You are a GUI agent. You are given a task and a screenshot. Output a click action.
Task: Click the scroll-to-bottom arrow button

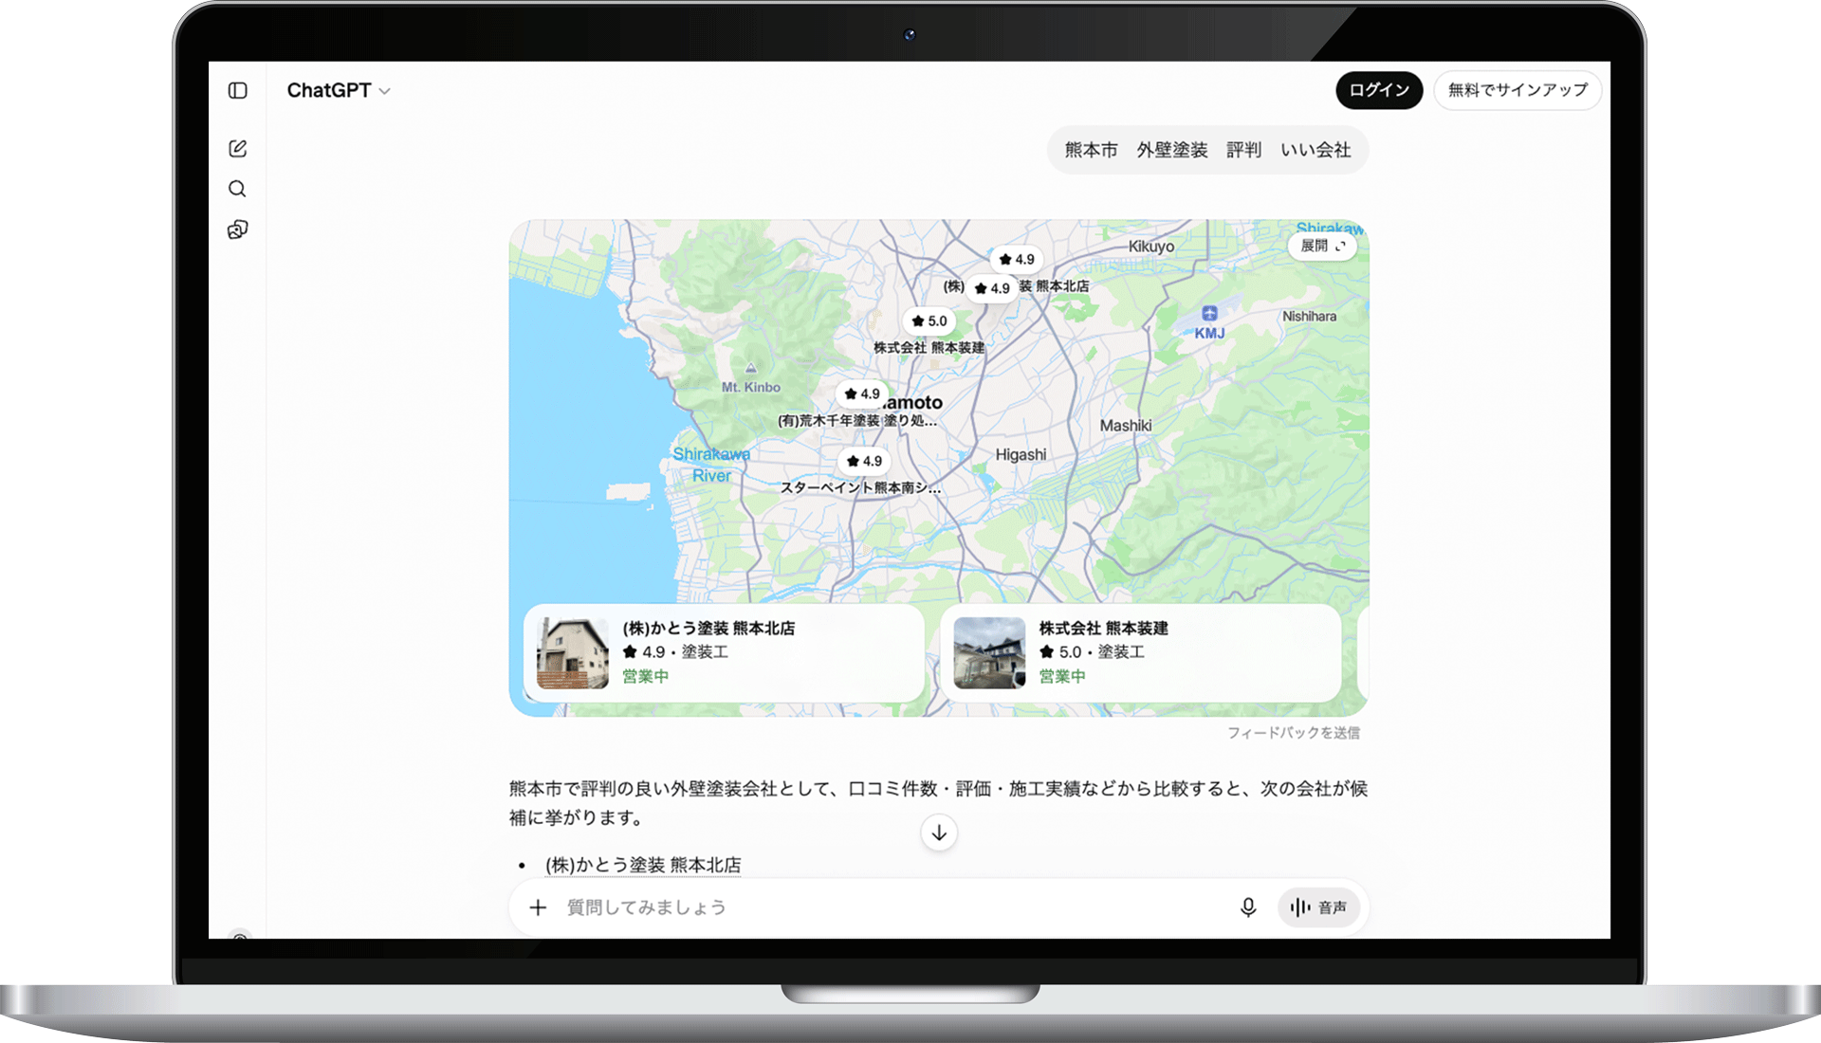point(939,833)
